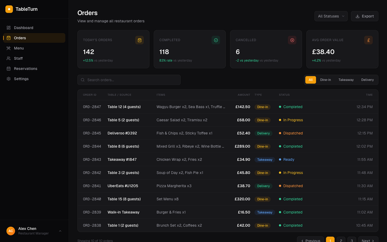Click the Menu utensils icon in sidebar

tap(8, 48)
